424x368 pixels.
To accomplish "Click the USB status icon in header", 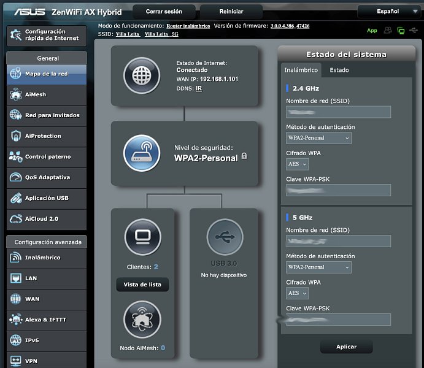I will (x=414, y=30).
